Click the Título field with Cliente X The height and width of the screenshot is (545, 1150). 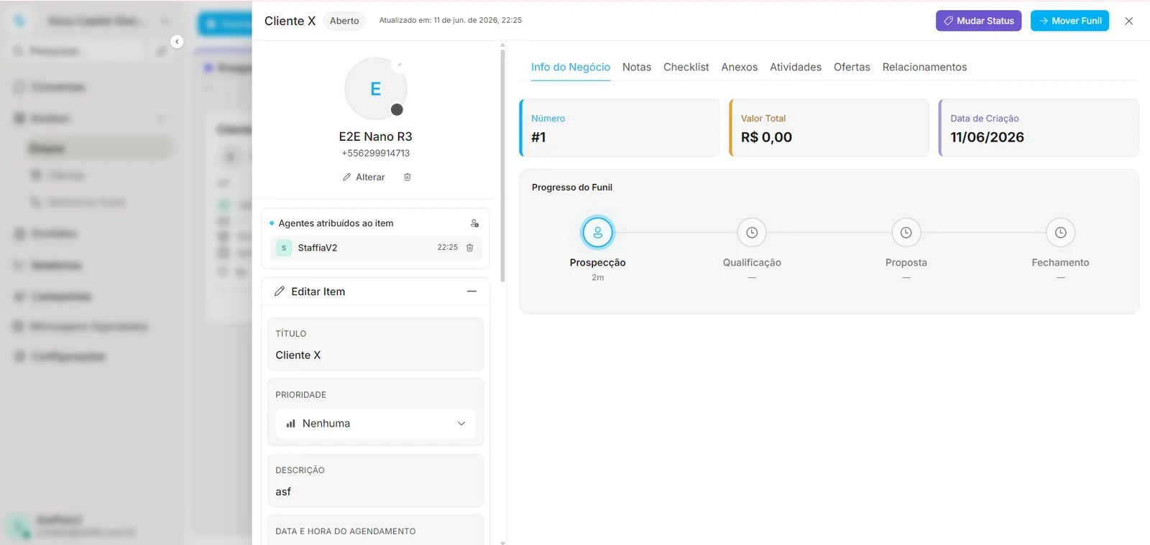[375, 345]
